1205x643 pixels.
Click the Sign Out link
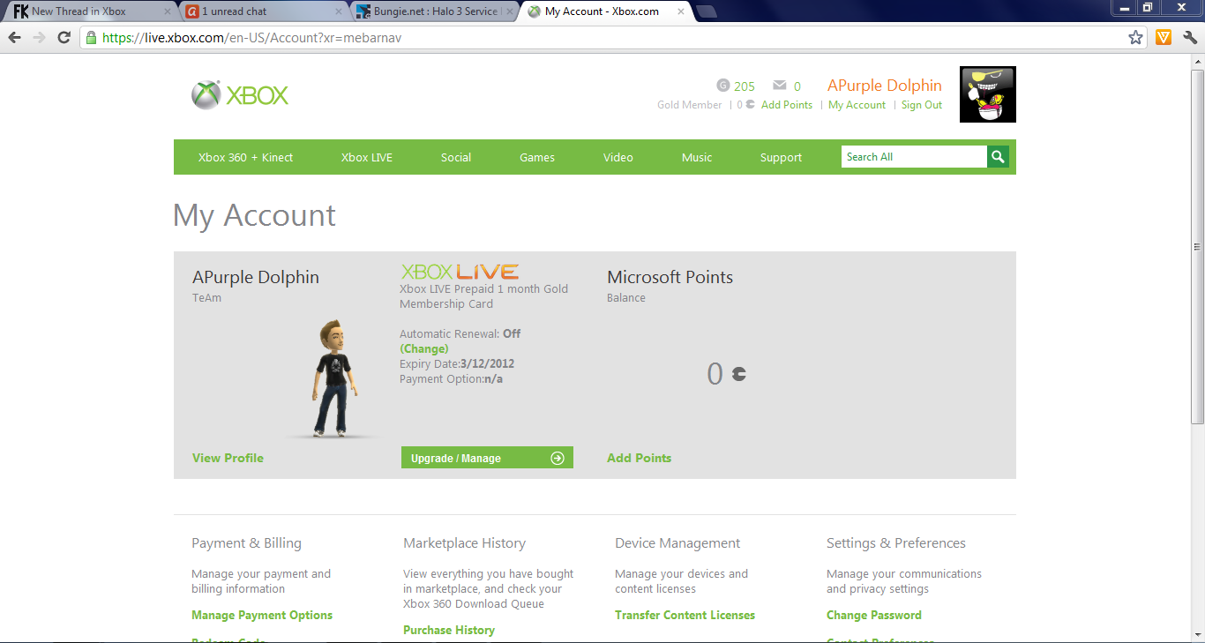pyautogui.click(x=922, y=105)
